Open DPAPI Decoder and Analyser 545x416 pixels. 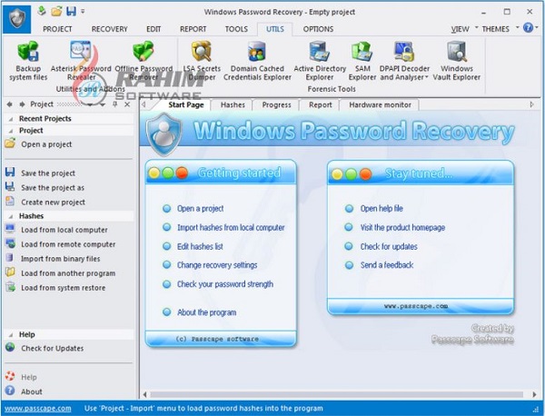click(404, 61)
